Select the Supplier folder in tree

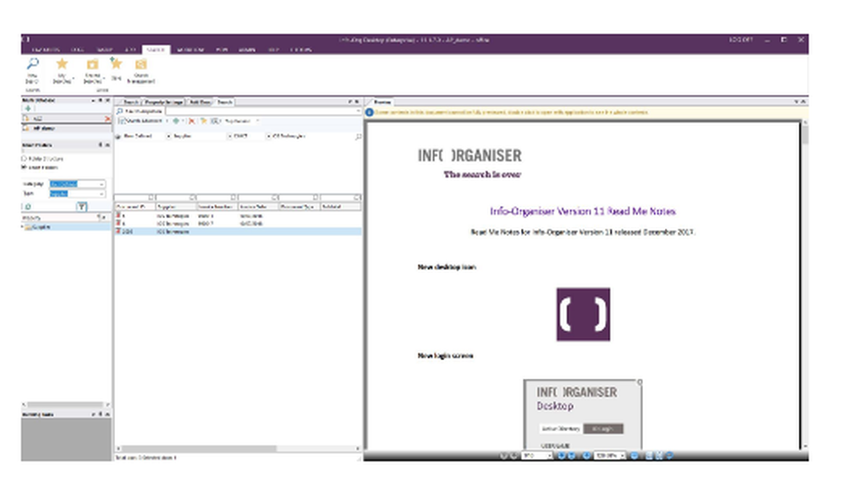pos(41,227)
